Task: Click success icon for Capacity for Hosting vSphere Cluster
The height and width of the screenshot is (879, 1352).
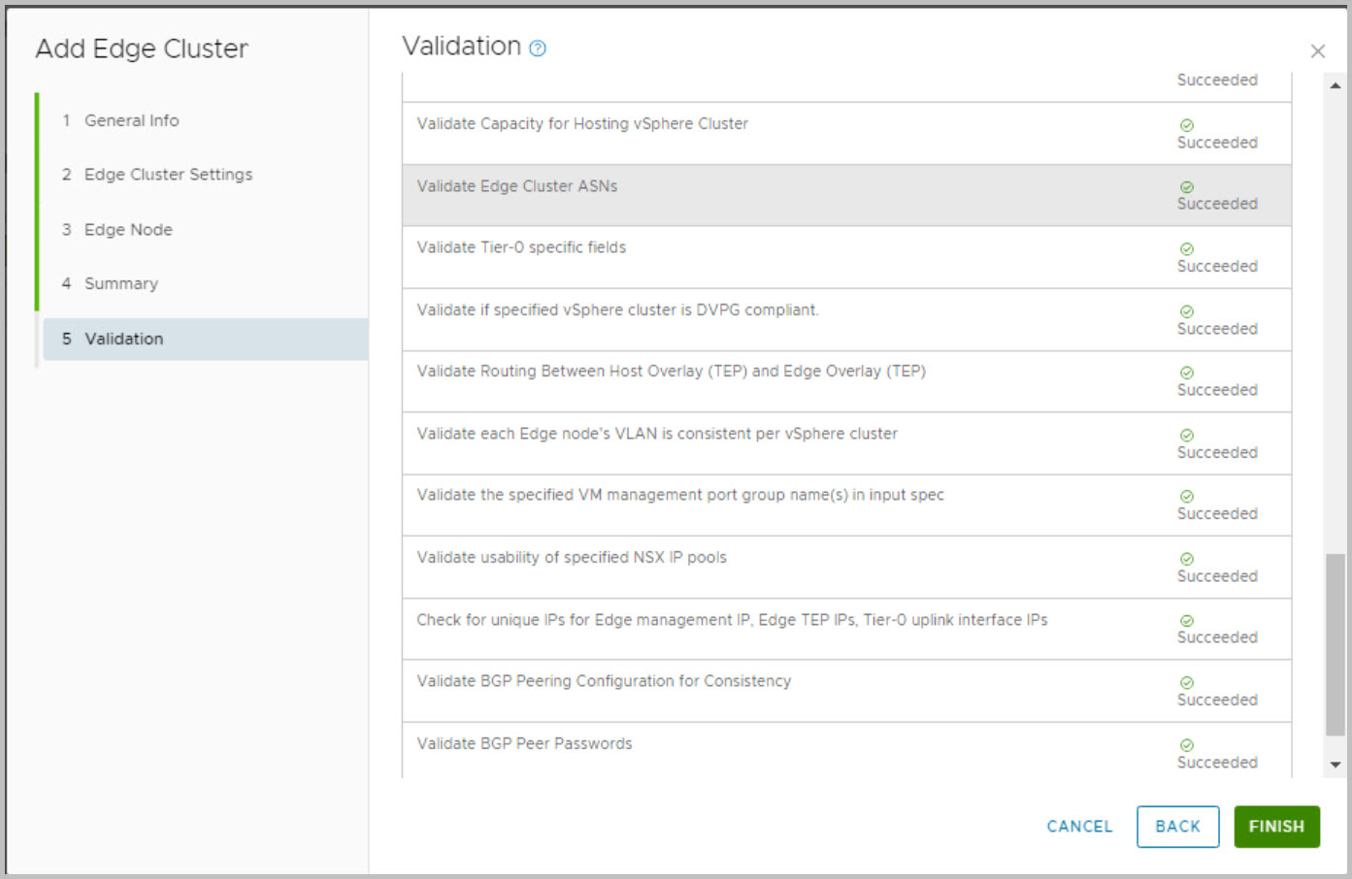Action: coord(1186,125)
